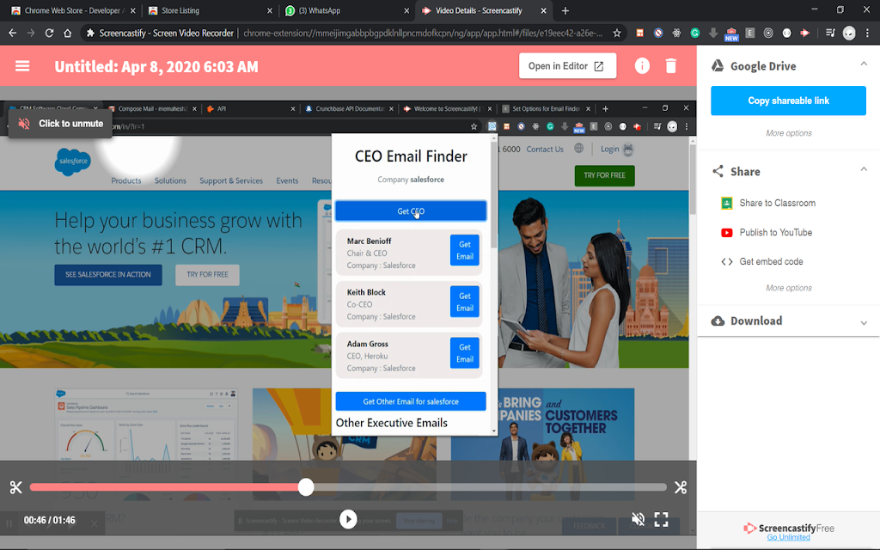Click the video progress slider handle
This screenshot has width=880, height=550.
coord(306,486)
